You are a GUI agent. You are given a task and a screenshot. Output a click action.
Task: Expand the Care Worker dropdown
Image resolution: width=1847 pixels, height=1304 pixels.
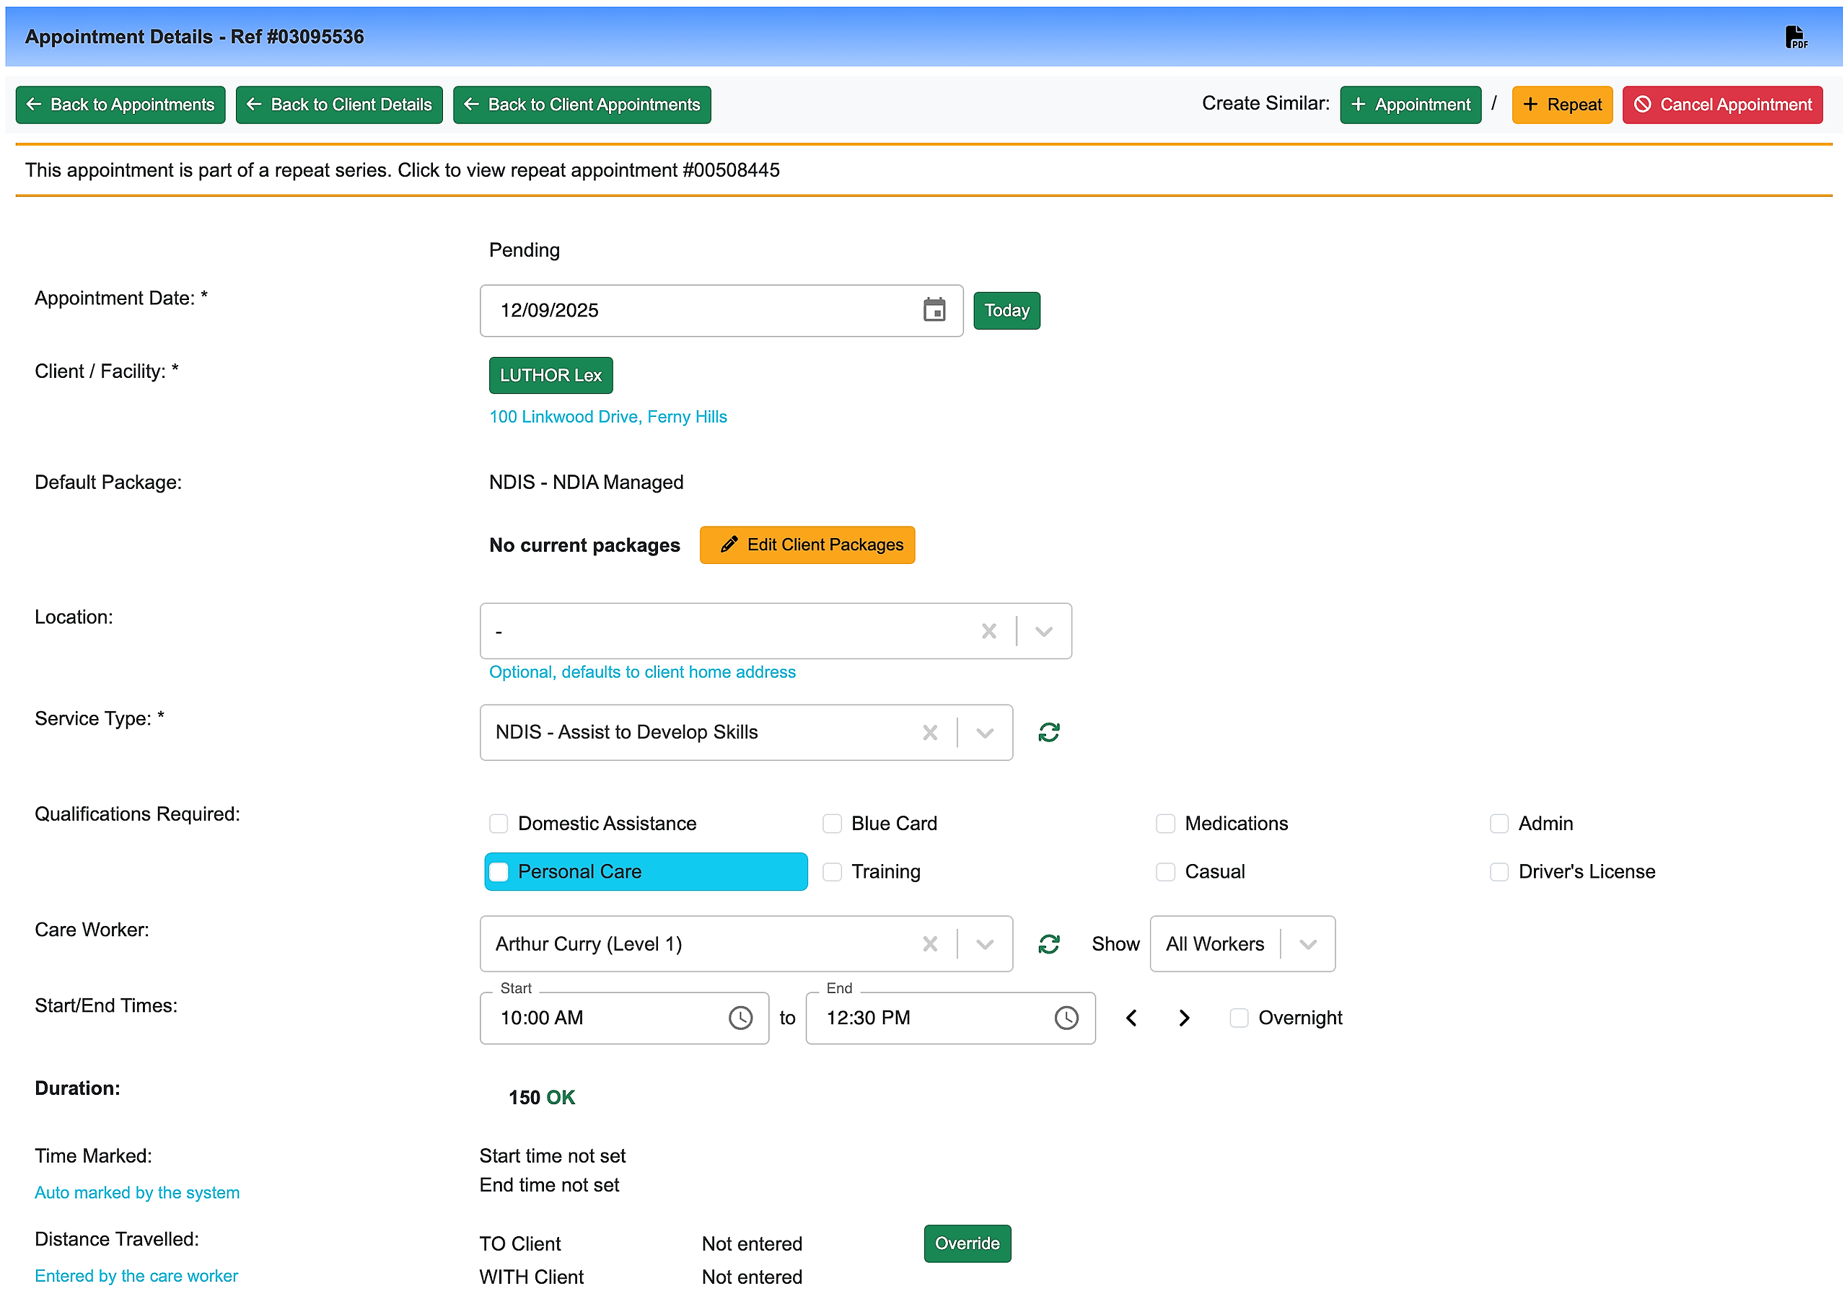(985, 944)
